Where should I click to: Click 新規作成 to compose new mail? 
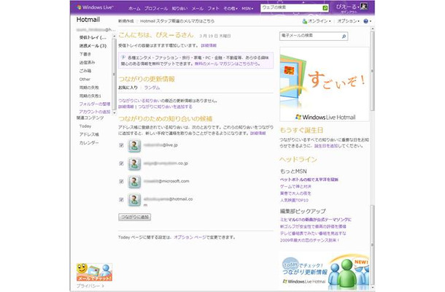(126, 21)
